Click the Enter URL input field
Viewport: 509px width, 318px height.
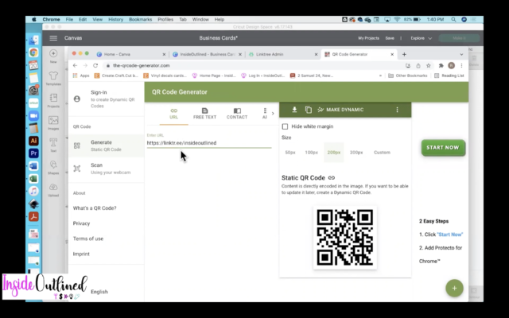(208, 143)
